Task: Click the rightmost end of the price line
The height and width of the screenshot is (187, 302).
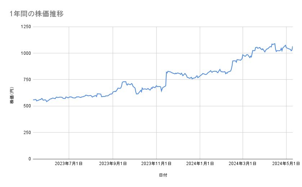Action: click(x=293, y=46)
